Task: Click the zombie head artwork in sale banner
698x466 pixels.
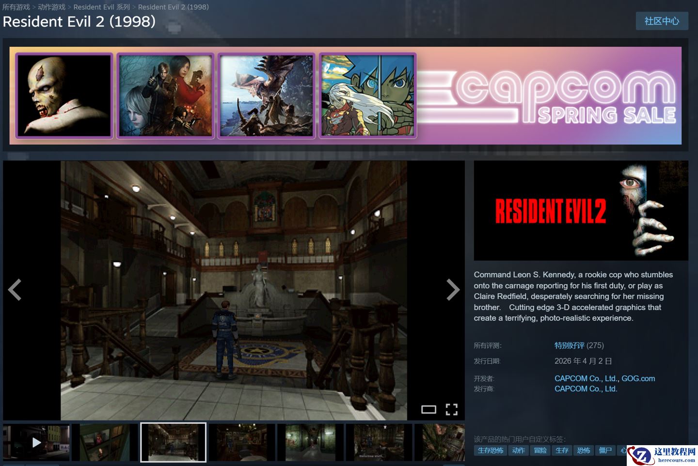Action: click(x=64, y=96)
